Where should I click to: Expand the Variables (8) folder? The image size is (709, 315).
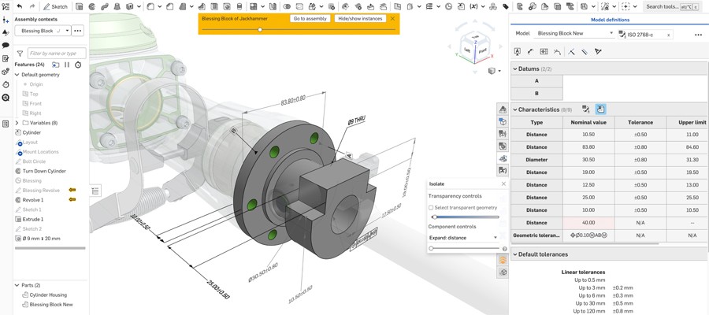(17, 123)
